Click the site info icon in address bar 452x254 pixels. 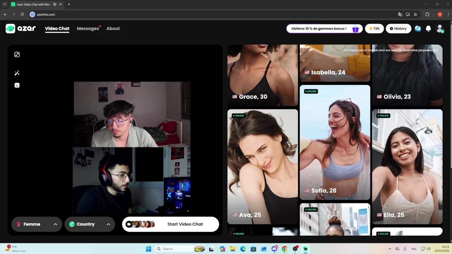(32, 14)
